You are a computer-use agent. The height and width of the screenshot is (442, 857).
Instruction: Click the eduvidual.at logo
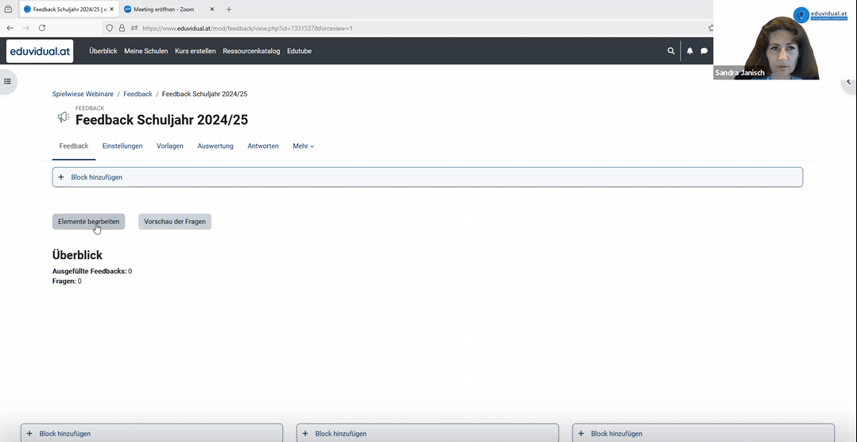(40, 51)
